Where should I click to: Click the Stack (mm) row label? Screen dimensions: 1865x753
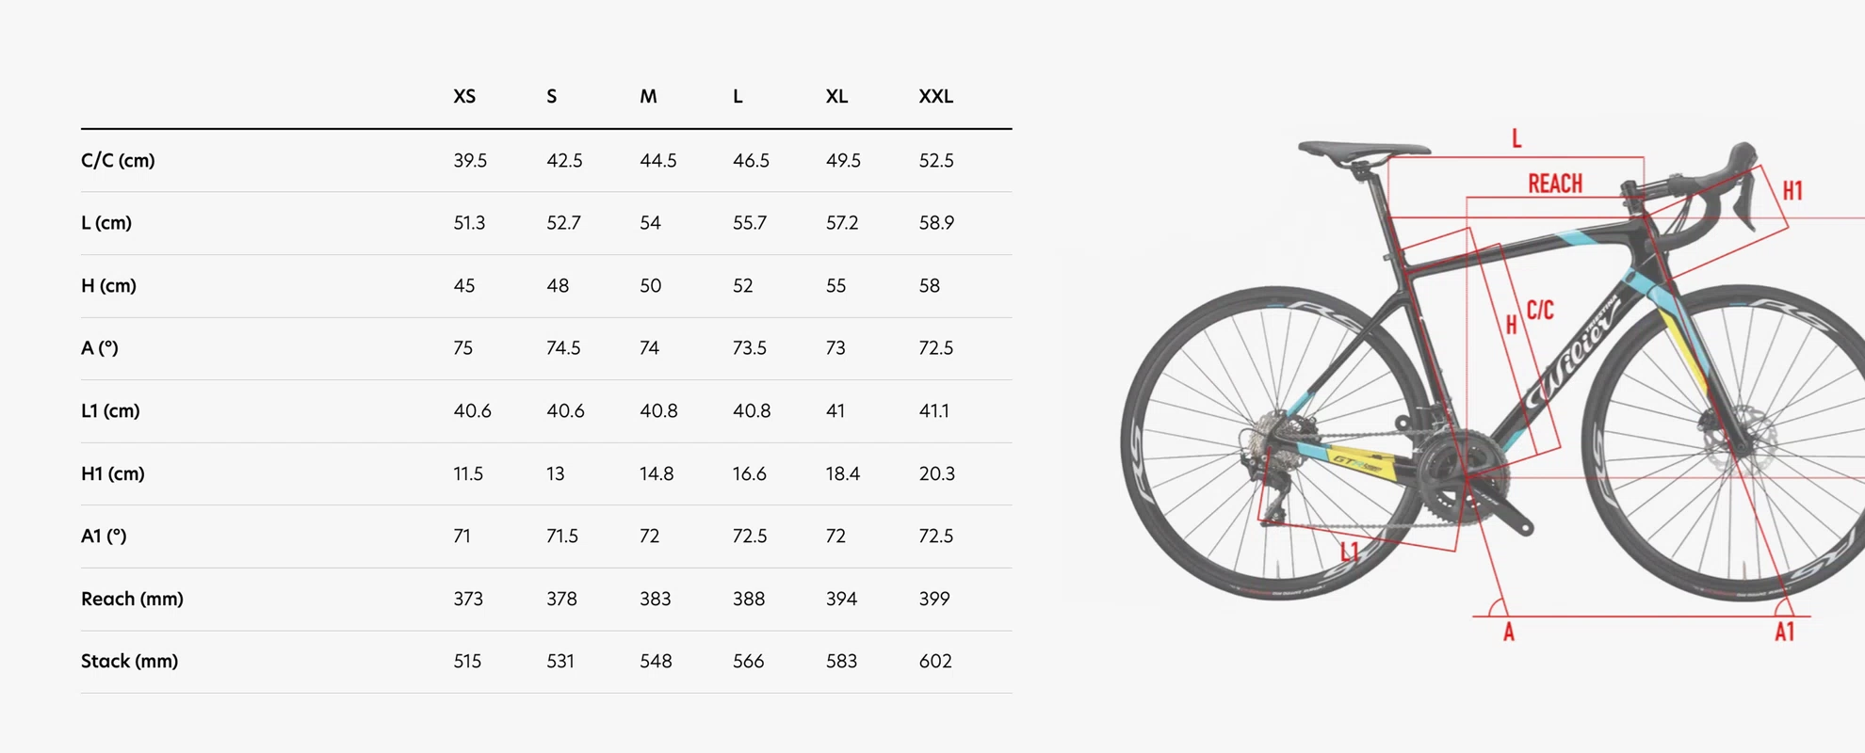pos(129,662)
